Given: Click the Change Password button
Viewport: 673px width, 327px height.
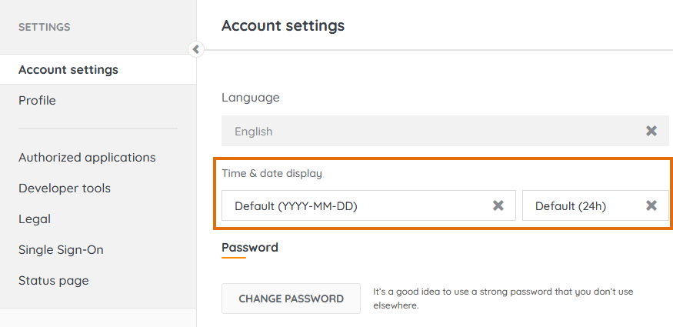Looking at the screenshot, I should tap(291, 299).
